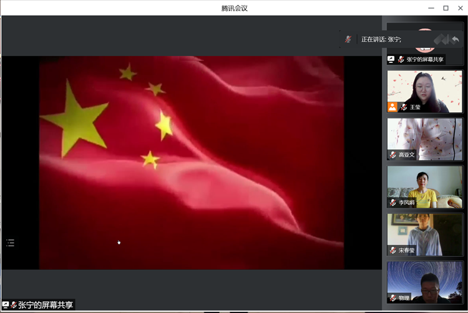
Task: Minimize the 腾讯会议 window
Action: click(x=431, y=8)
